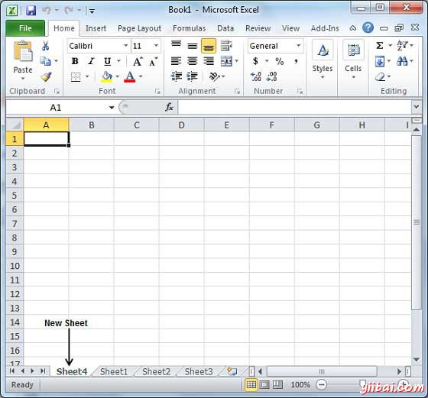Viewport: 428px width, 398px height.
Task: Click column D header
Action: coord(182,125)
